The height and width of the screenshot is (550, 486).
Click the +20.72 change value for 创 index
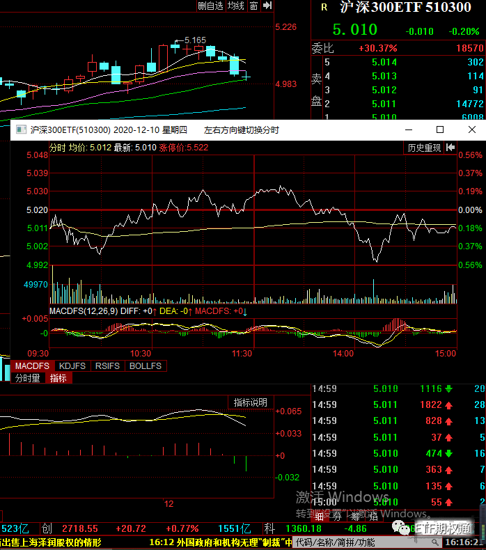pos(131,528)
